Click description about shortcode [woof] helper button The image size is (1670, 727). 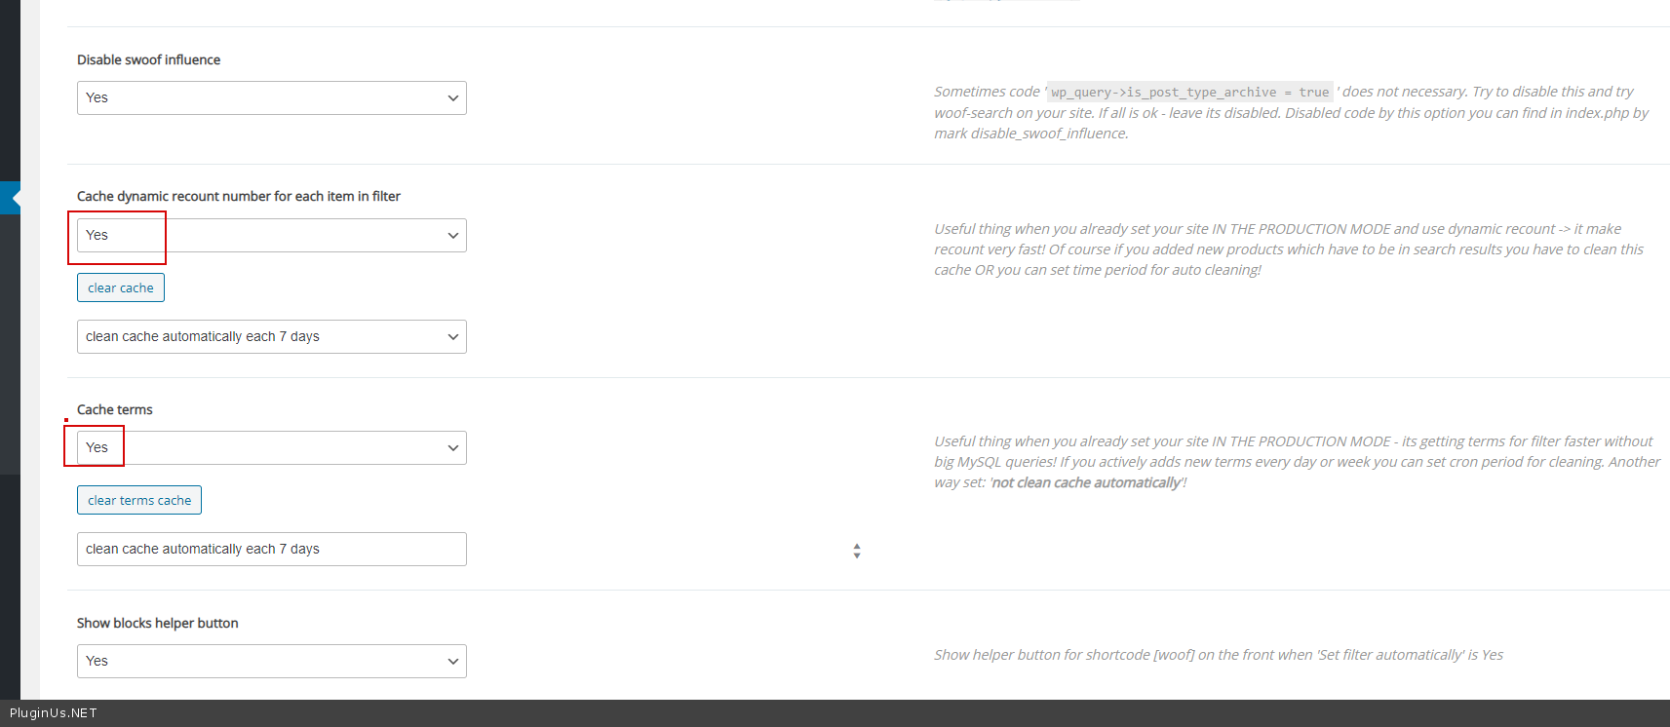(x=1219, y=655)
